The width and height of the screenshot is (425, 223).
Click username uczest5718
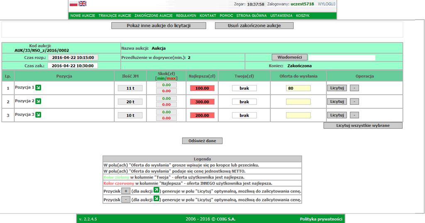302,4
